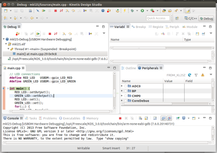Click the Console horizontal scrollbar

click(x=107, y=143)
